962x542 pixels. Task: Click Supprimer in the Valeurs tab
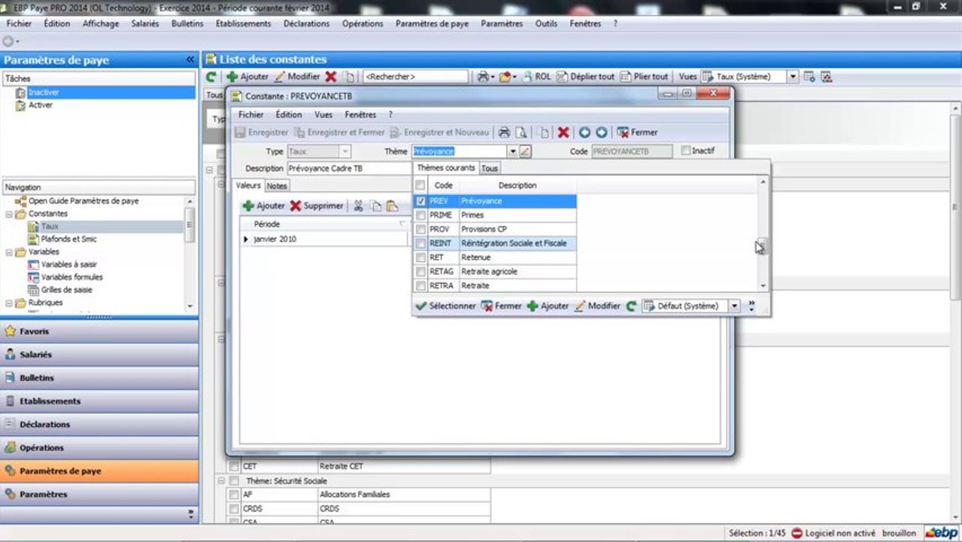pos(317,206)
